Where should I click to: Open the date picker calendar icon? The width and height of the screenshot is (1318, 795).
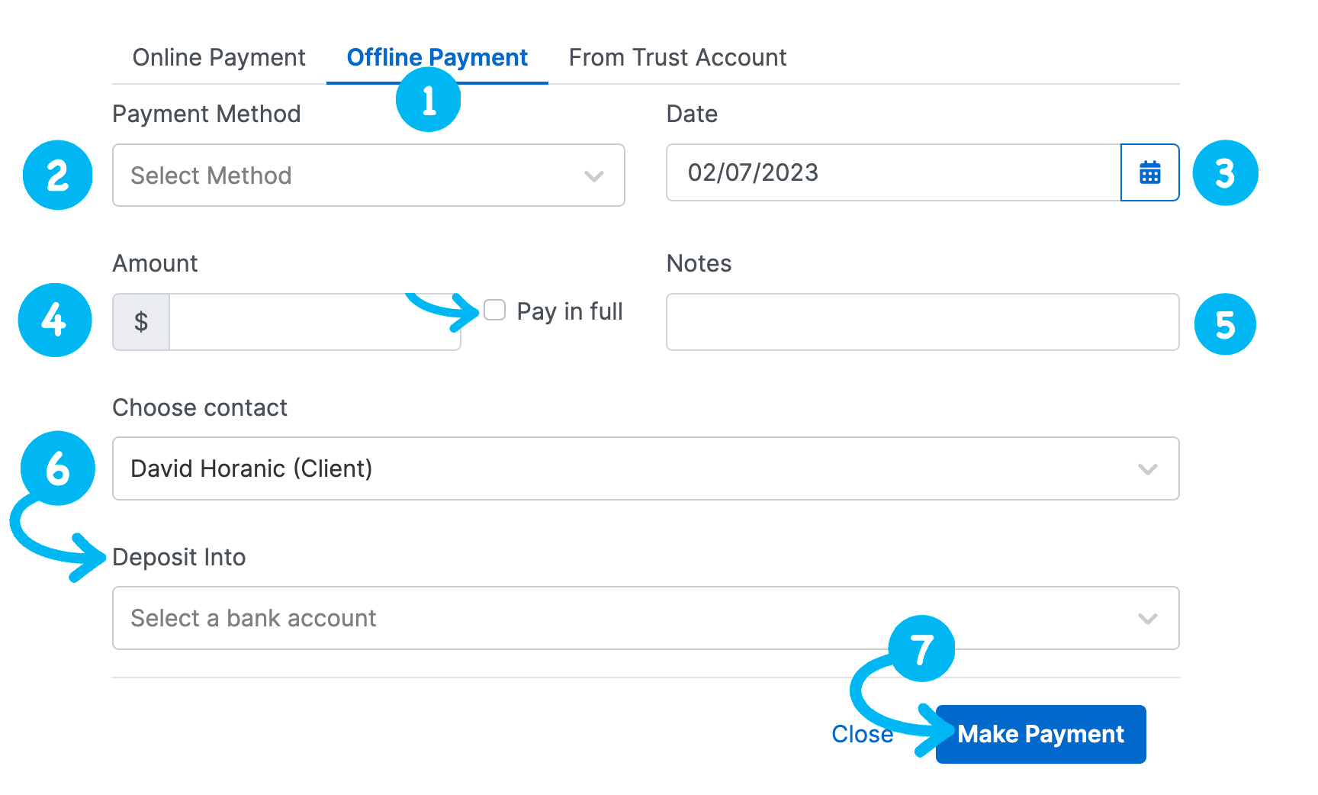coord(1149,172)
